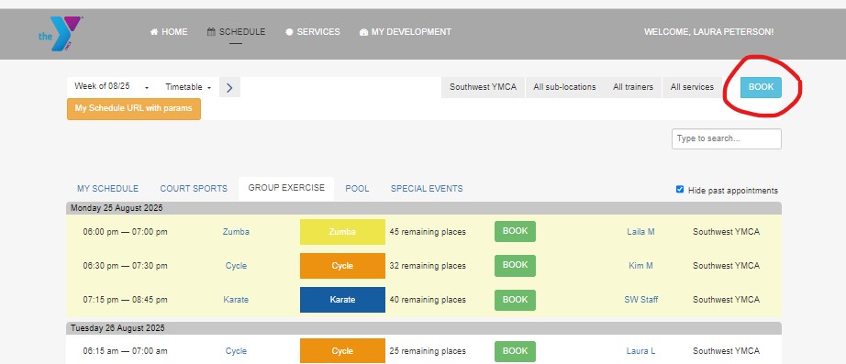The width and height of the screenshot is (846, 364).
Task: Click Southwest YMCA in Zumba row
Action: [x=726, y=232]
